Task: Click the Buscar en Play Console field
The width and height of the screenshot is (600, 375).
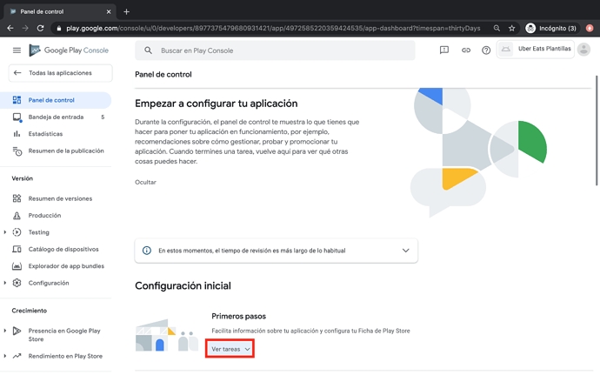Action: pos(278,50)
